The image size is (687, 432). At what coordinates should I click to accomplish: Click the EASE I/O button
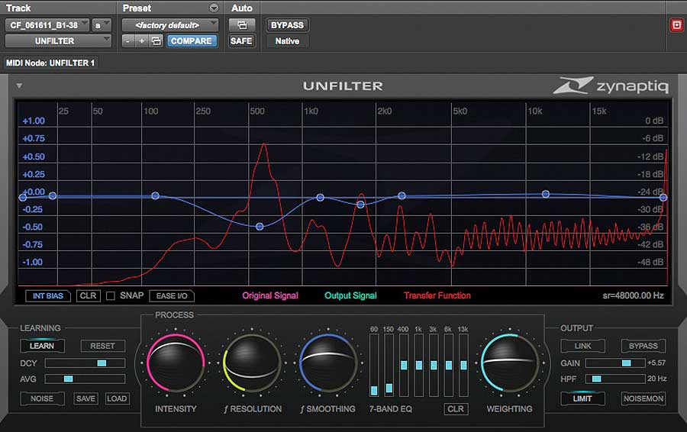(x=171, y=295)
